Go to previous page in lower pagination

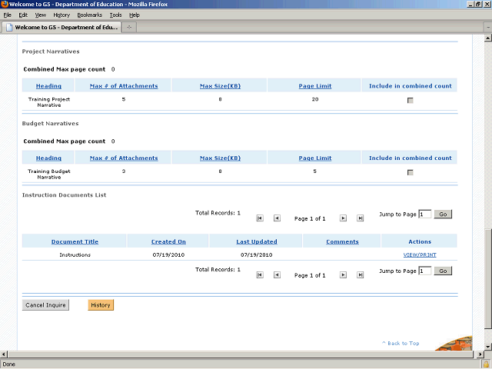coord(277,275)
